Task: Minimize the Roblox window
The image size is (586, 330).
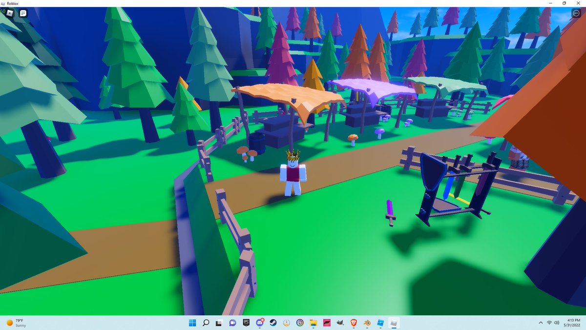Action: [x=550, y=3]
